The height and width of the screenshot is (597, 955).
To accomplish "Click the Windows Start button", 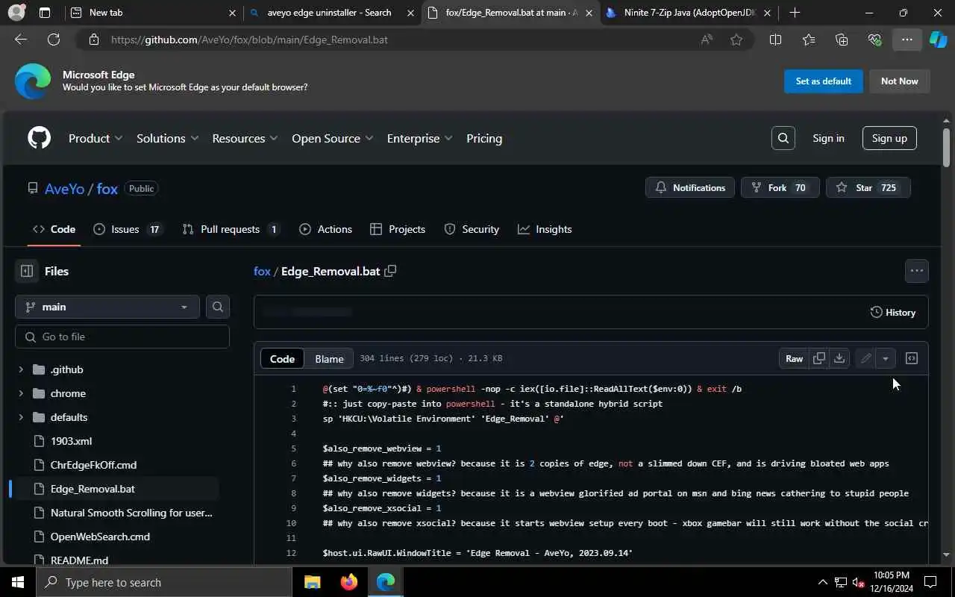I will 18,582.
